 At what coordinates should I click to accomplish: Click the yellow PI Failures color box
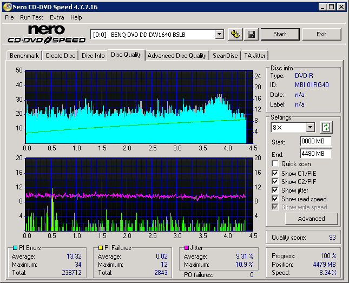coord(101,248)
